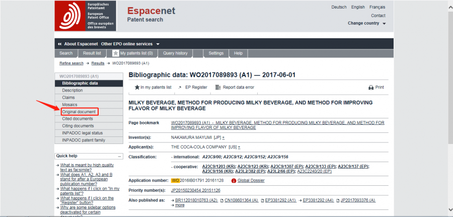Viewport: 453px width, 217px height.
Task: Open the Contact link
Action: (x=378, y=16)
